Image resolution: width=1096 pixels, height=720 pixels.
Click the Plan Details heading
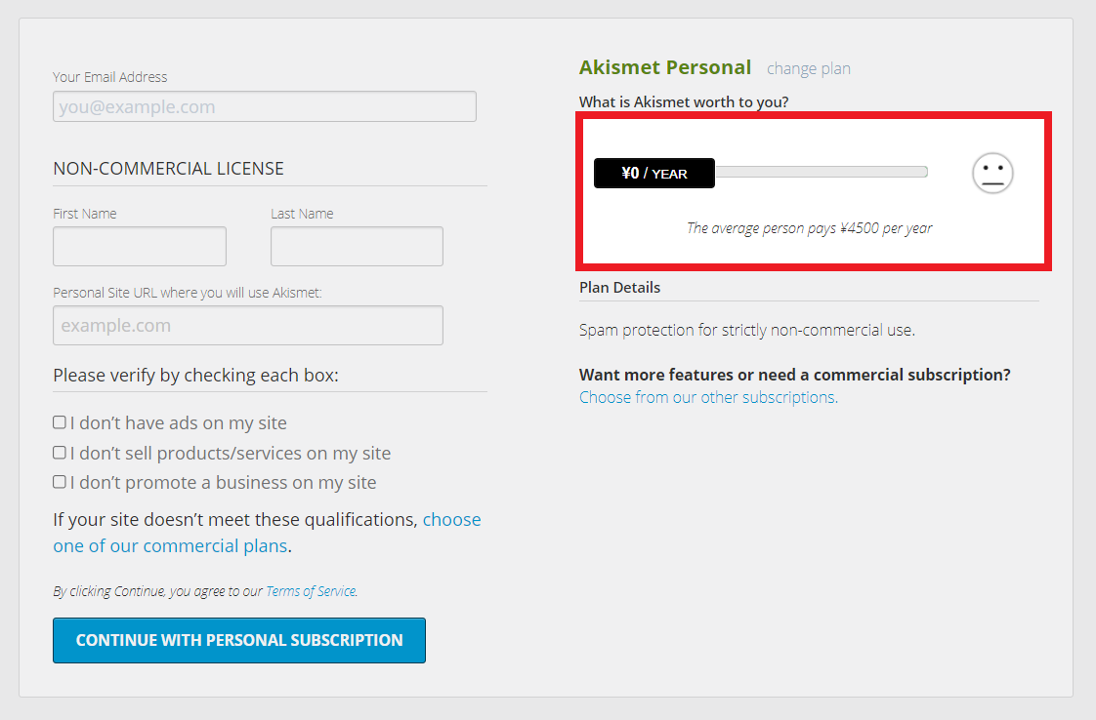click(620, 288)
